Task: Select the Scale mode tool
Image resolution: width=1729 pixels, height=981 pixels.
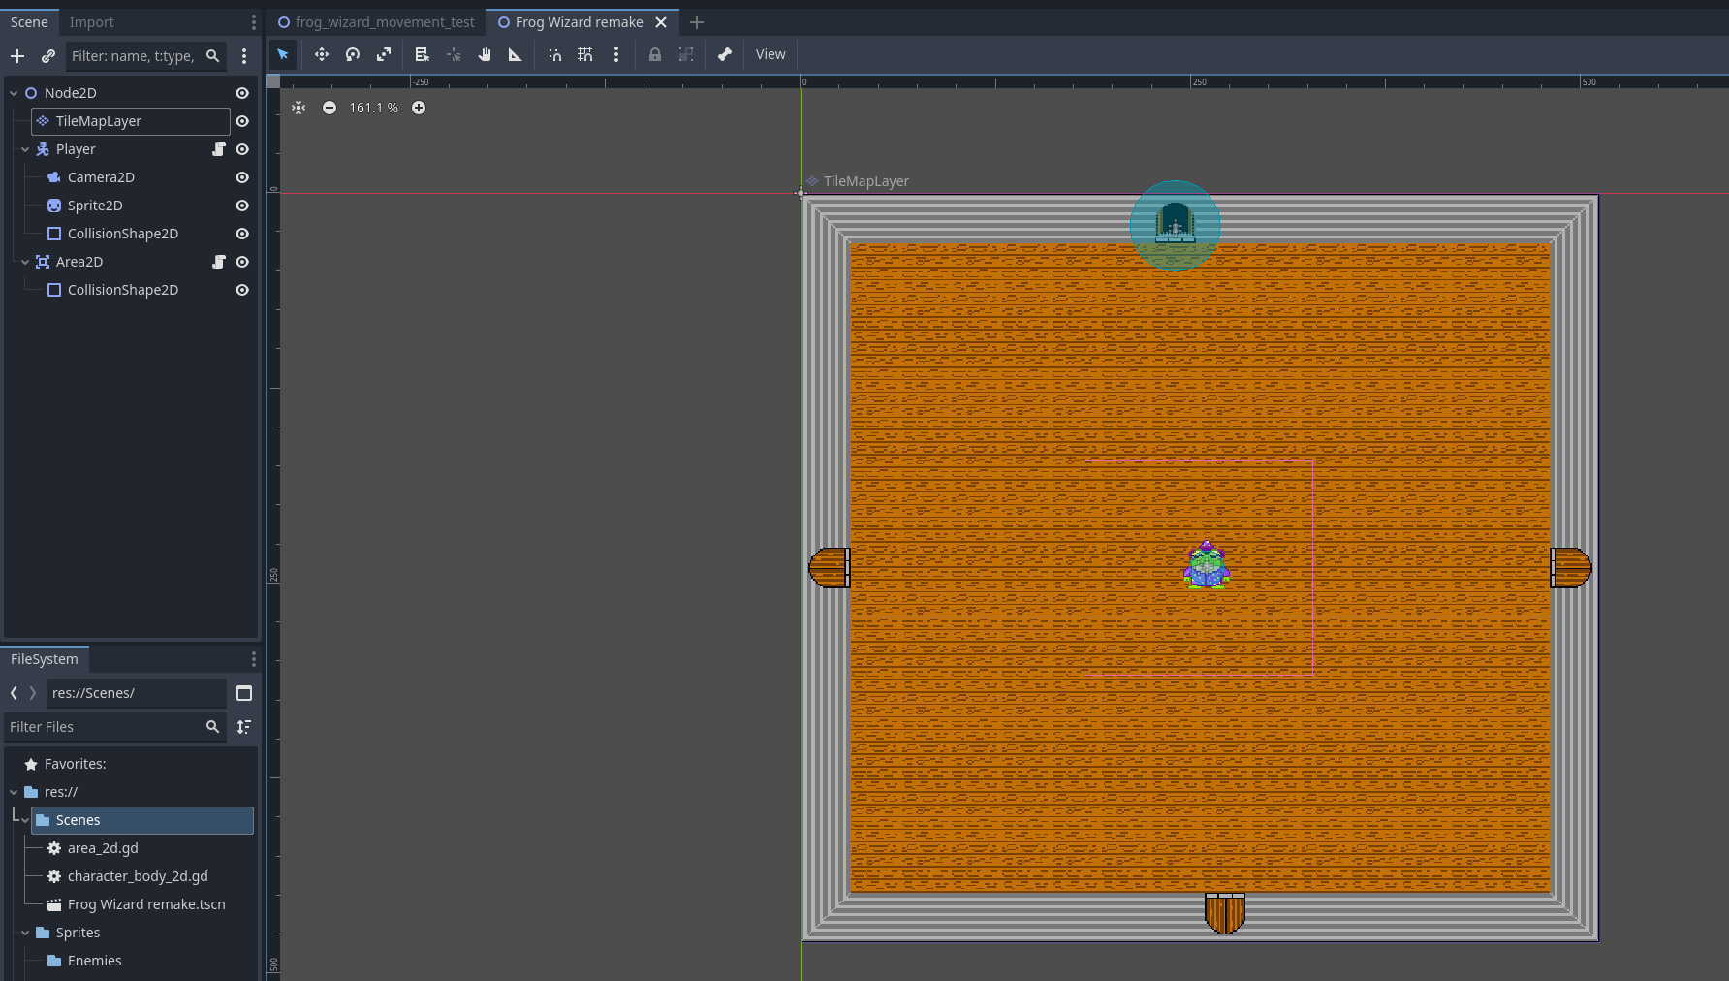Action: tap(384, 55)
